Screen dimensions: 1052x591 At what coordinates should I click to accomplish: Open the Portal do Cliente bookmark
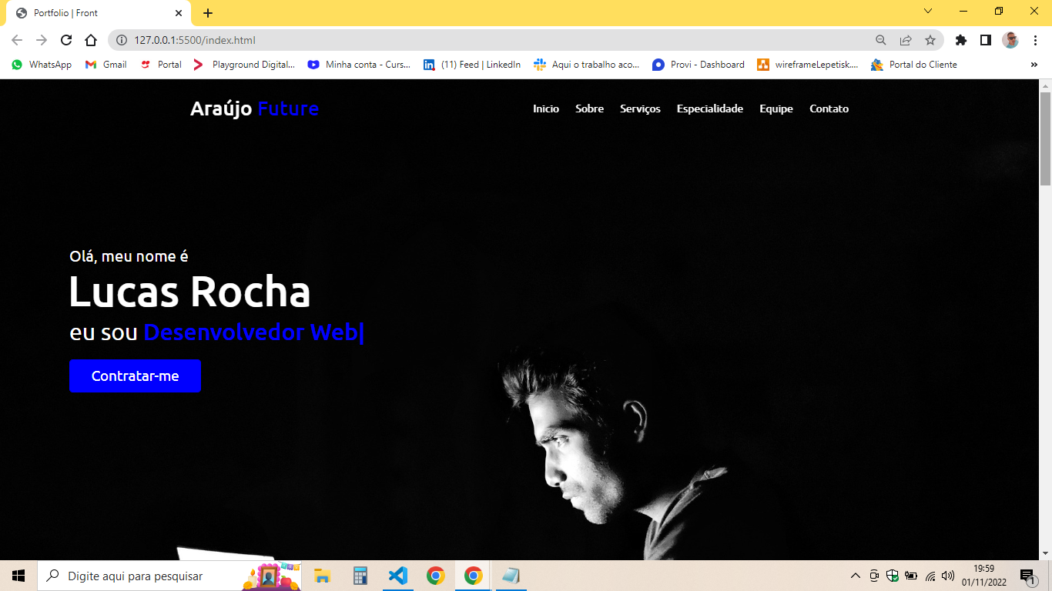coord(913,65)
